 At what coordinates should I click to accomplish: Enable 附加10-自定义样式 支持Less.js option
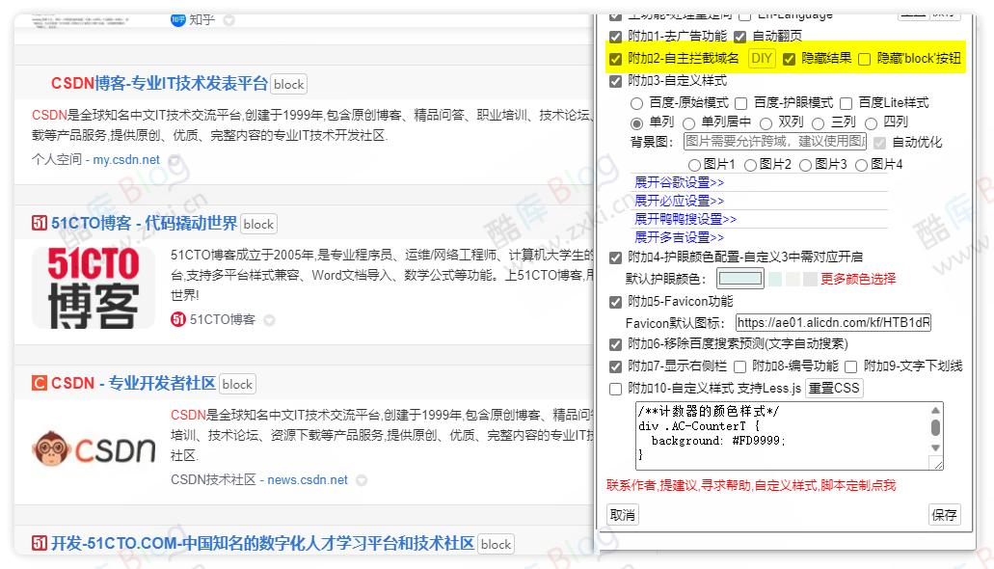coord(615,387)
